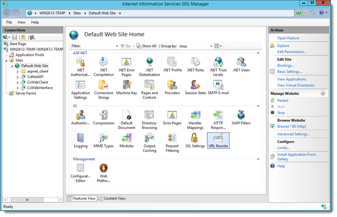
Task: Open IIS Error Pages feature
Action: tap(172, 117)
